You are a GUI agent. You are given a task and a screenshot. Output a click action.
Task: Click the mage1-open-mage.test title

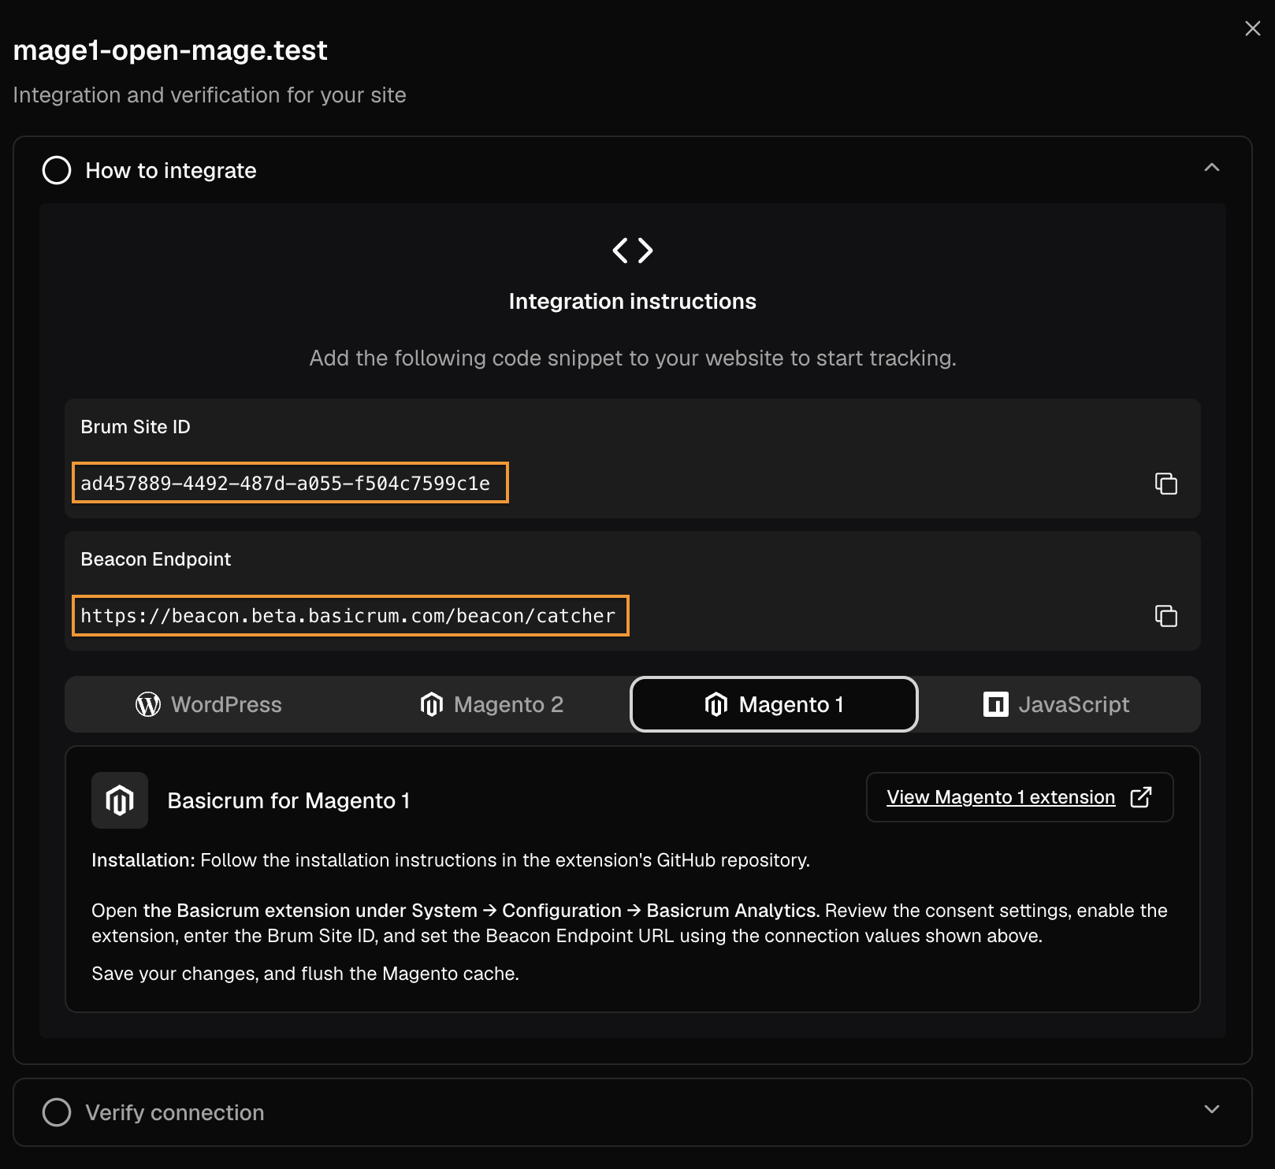170,50
